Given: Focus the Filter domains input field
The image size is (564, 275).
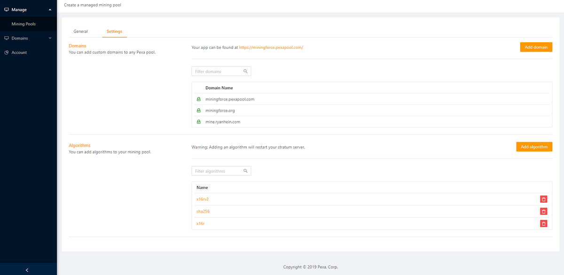Looking at the screenshot, I should point(221,71).
